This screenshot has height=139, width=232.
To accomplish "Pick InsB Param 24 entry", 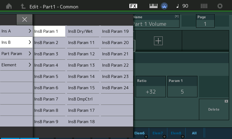I will (x=117, y=88).
